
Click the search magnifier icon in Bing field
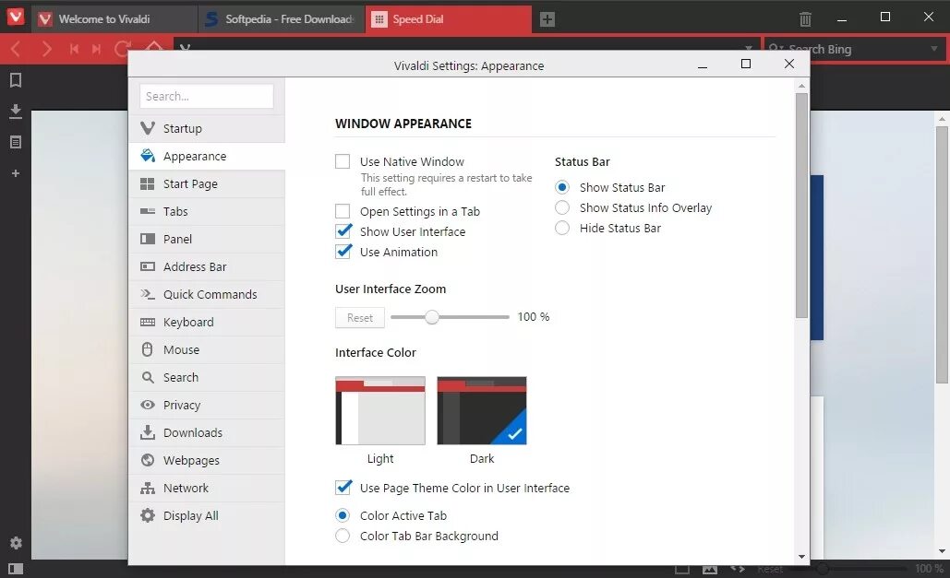(x=775, y=49)
